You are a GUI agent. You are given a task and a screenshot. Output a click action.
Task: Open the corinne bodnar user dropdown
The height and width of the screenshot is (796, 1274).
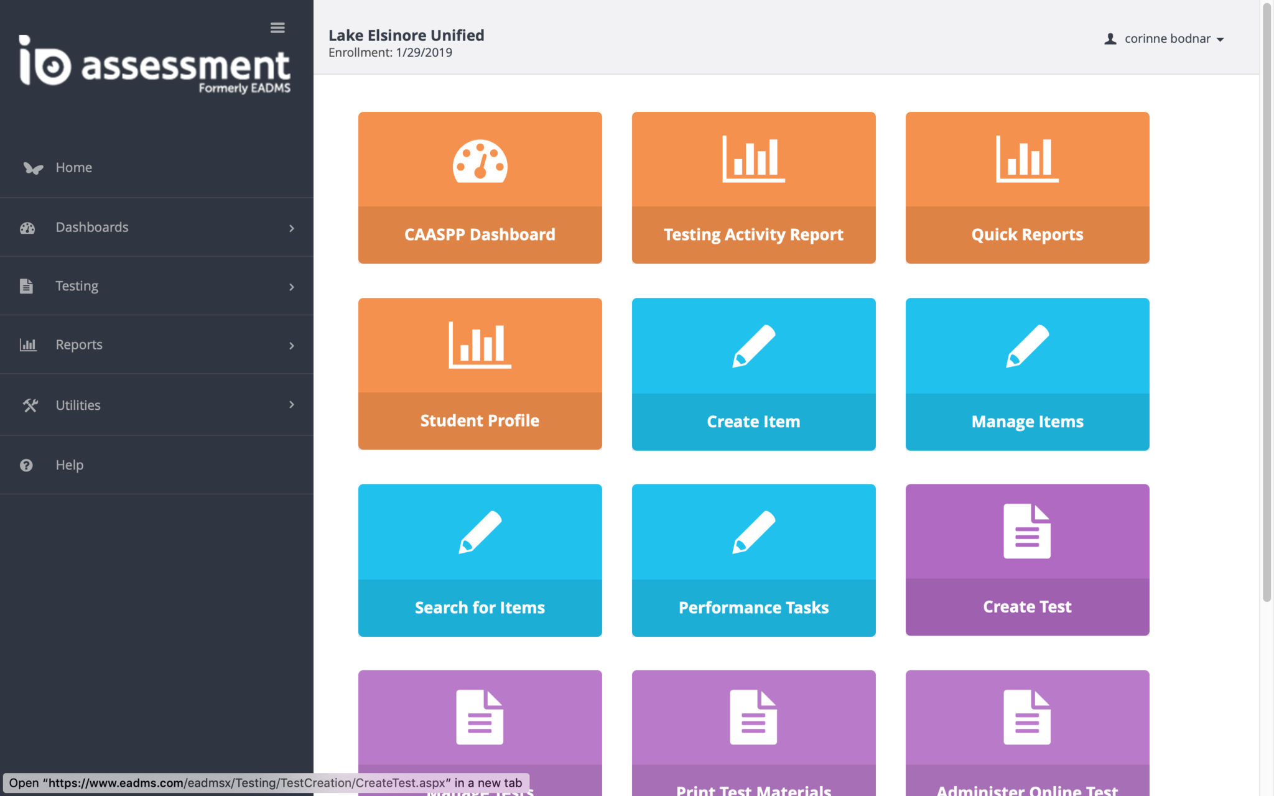(1166, 39)
